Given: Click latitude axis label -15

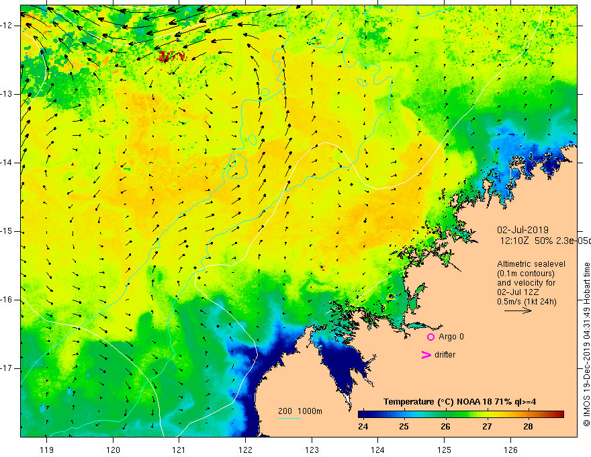Looking at the screenshot, I should (7, 231).
